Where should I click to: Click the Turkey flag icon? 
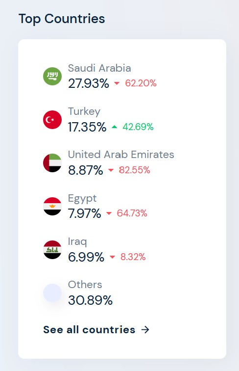pos(52,120)
